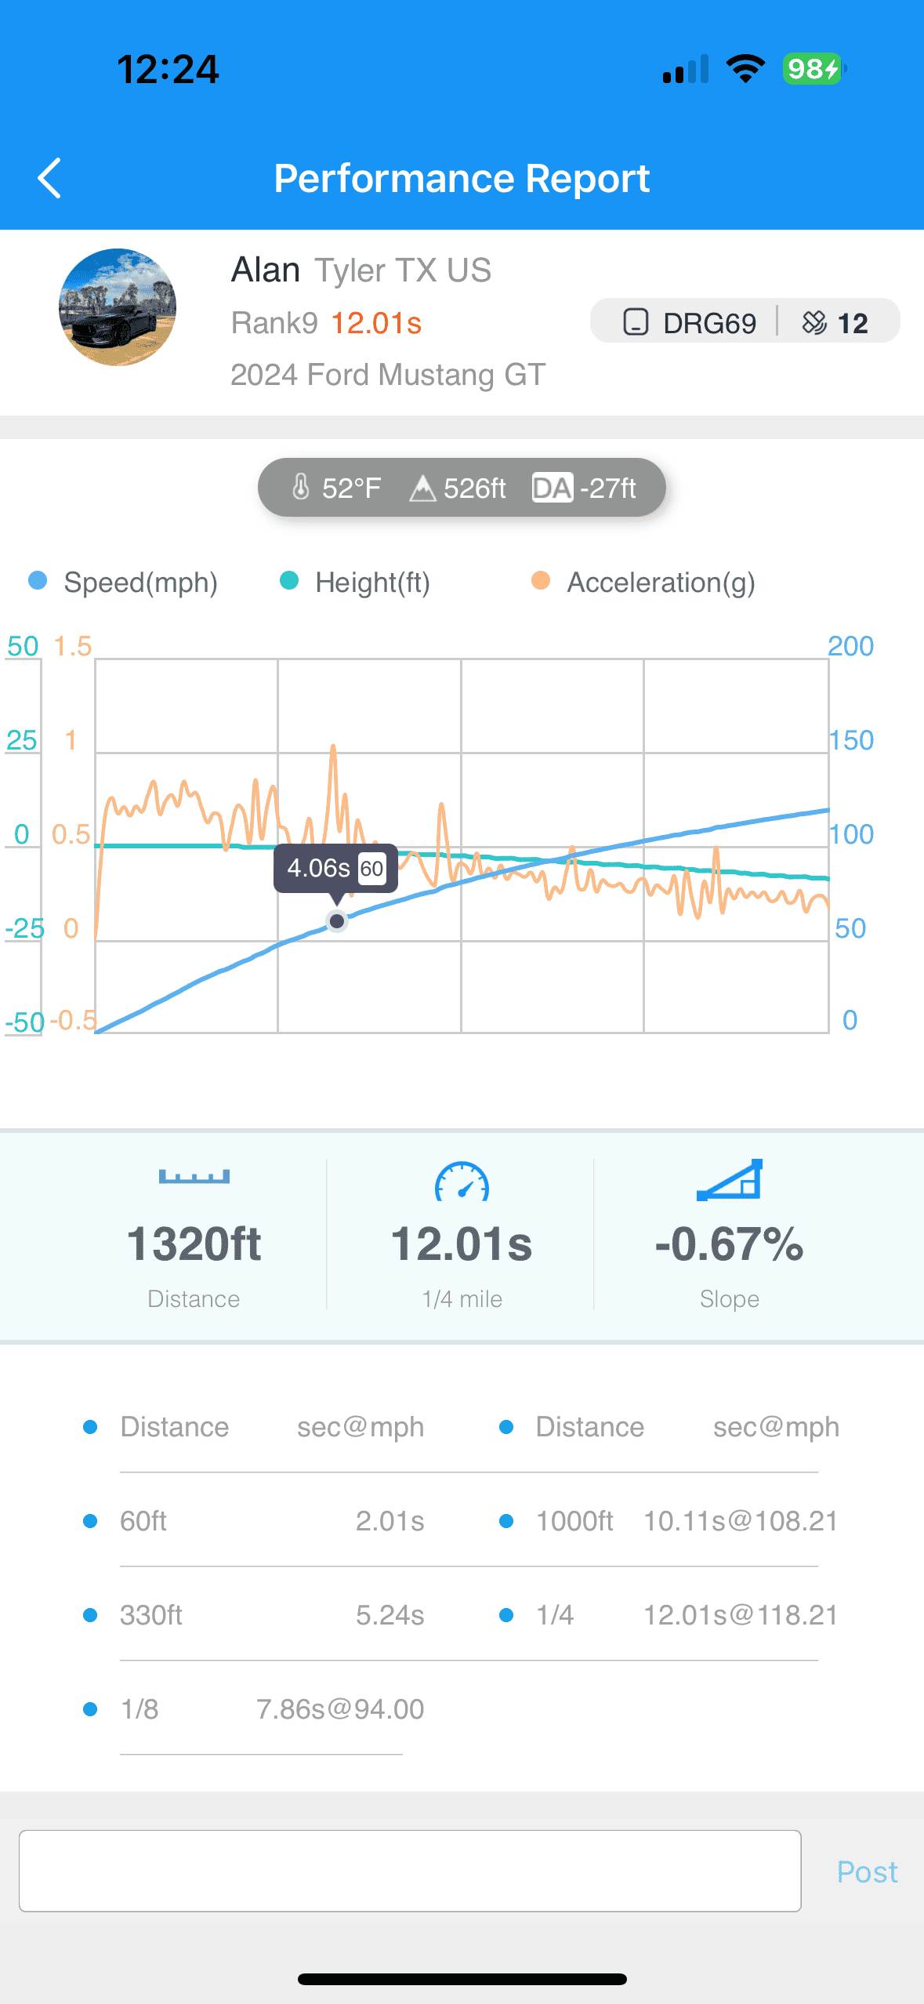Tap the thermometer temperature icon
The height and width of the screenshot is (2004, 924).
pos(301,488)
